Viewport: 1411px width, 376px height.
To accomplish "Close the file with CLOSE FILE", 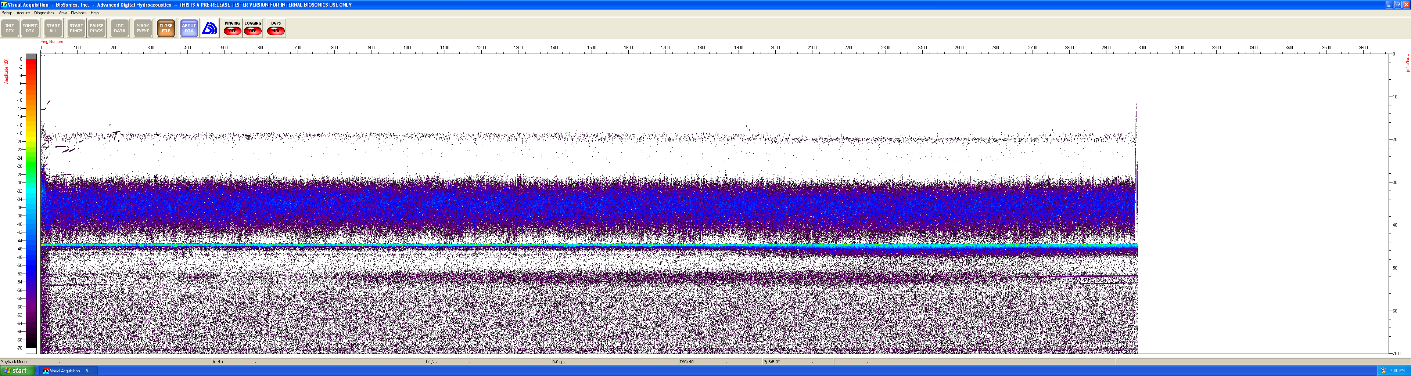I will point(166,29).
